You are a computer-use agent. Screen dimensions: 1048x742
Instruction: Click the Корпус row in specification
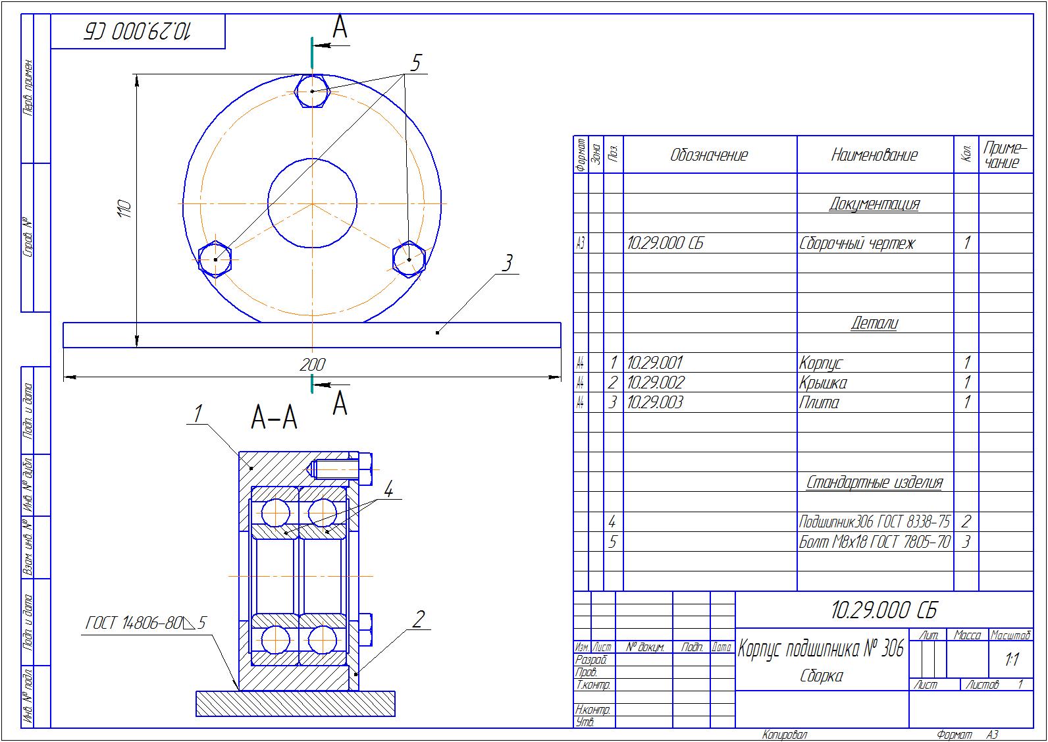pos(803,362)
